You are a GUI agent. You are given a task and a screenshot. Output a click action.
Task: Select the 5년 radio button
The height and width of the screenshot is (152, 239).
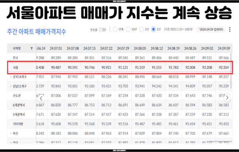(x=141, y=29)
